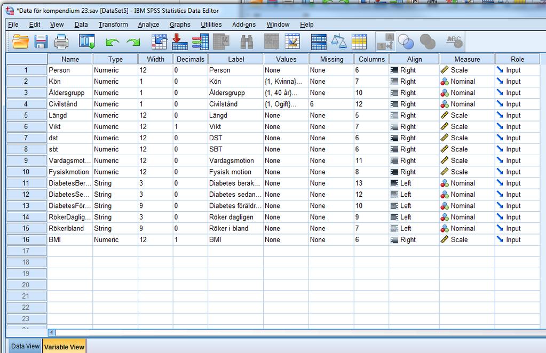Open Find with the binoculars icon
546x353 pixels.
pos(247,42)
